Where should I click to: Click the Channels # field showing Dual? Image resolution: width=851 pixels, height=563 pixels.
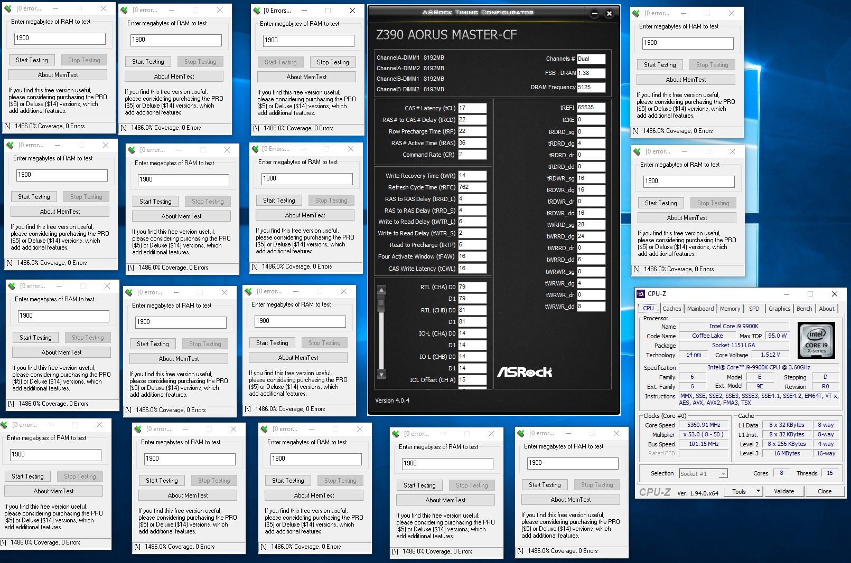(591, 59)
